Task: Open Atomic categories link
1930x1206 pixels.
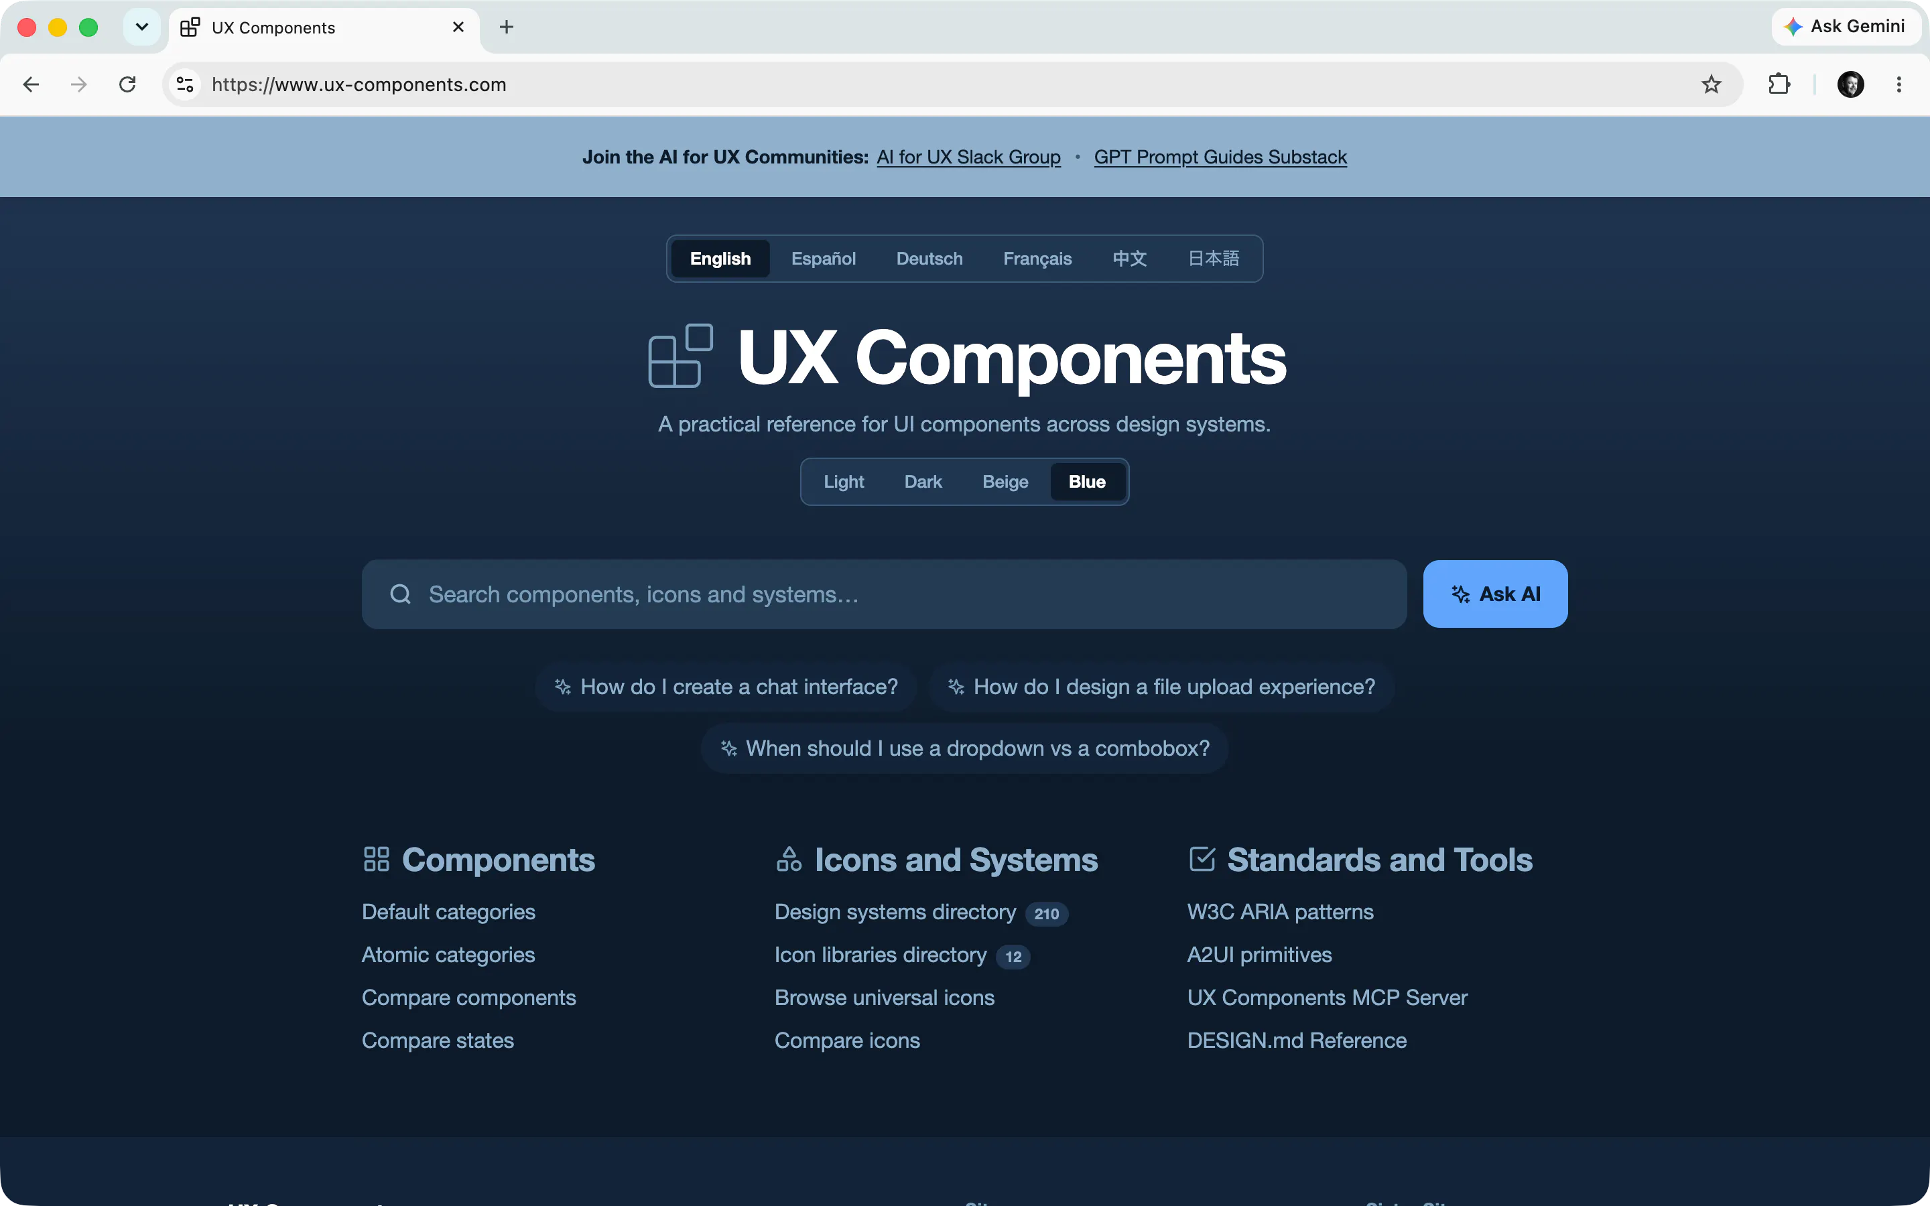Action: pos(448,955)
